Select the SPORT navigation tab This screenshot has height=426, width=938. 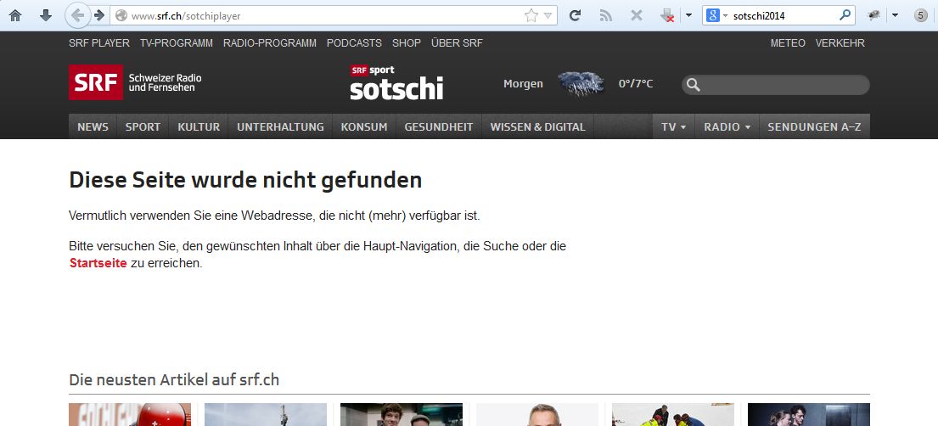pos(143,126)
